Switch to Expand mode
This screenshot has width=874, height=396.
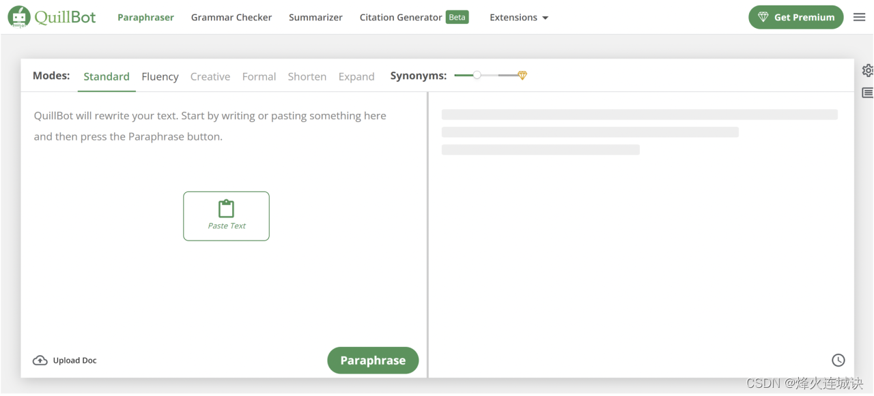pos(356,76)
